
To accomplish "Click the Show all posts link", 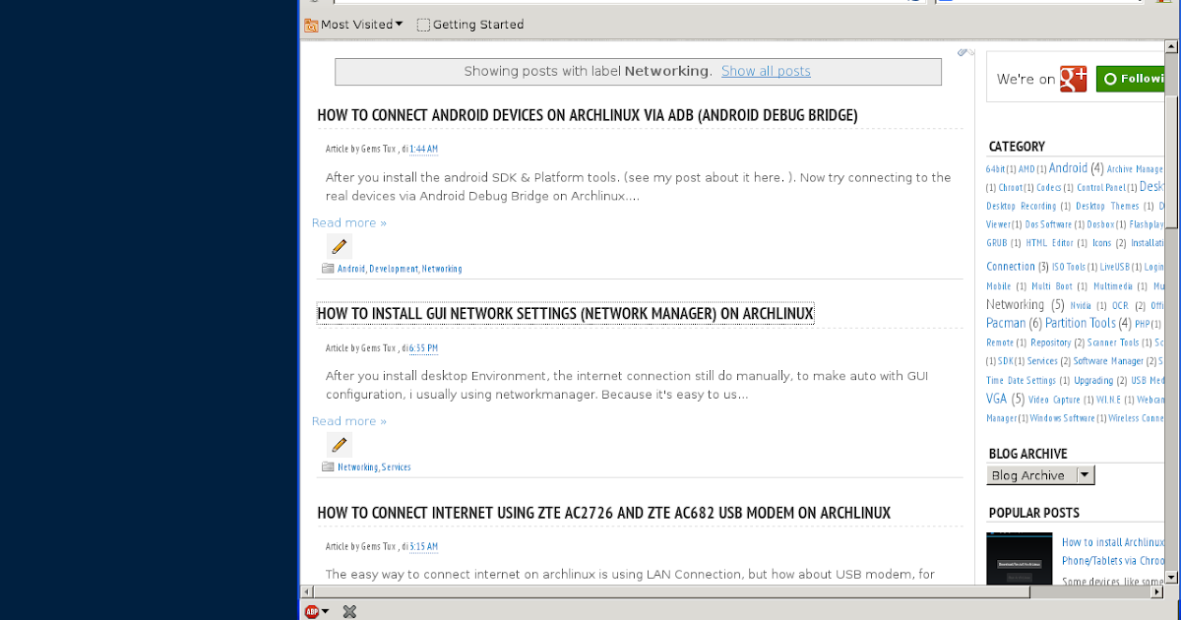I will coord(766,71).
